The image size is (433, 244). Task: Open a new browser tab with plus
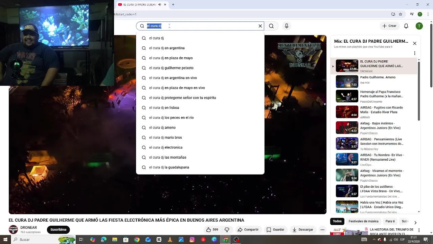click(x=173, y=5)
